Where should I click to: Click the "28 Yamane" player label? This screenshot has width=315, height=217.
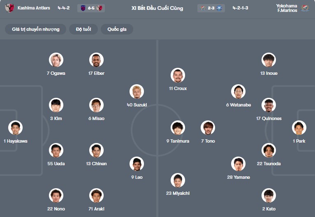click(238, 177)
